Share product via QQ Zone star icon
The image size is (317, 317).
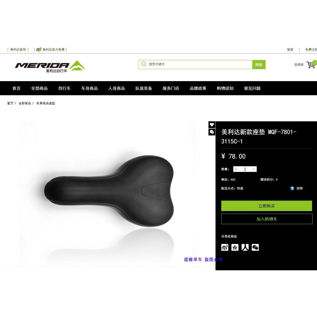click(x=235, y=247)
